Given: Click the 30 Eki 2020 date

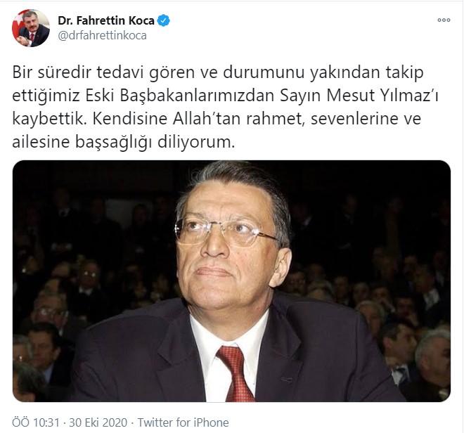Looking at the screenshot, I should 98,422.
